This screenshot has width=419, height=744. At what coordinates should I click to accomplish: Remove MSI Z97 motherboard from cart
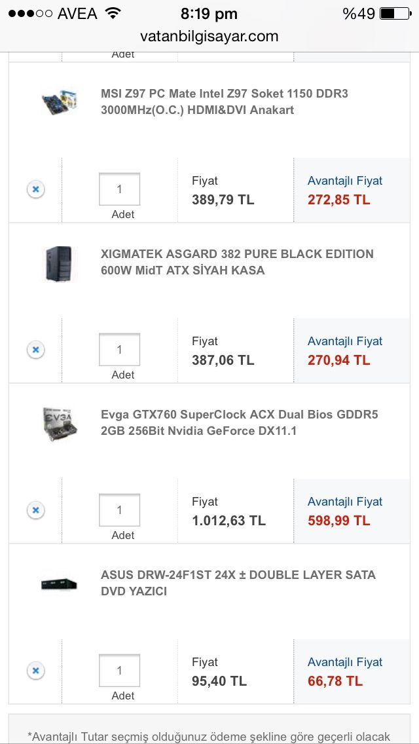point(35,189)
